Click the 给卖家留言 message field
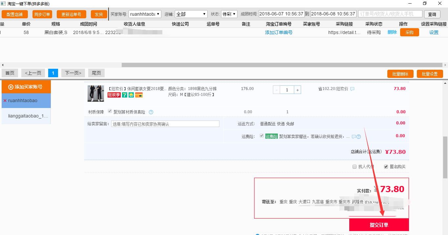The image size is (448, 235). pos(166,124)
